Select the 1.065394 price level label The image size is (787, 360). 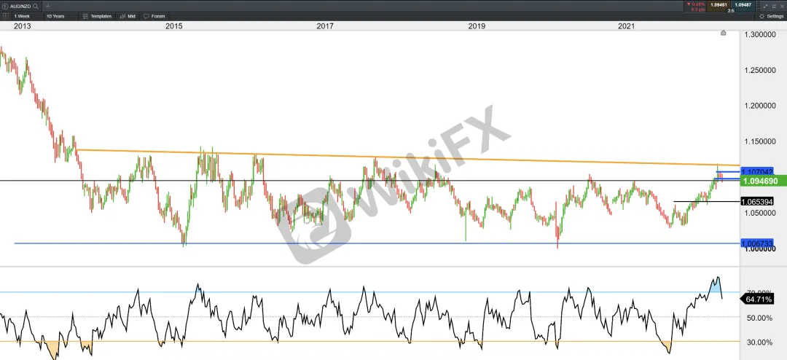click(757, 201)
